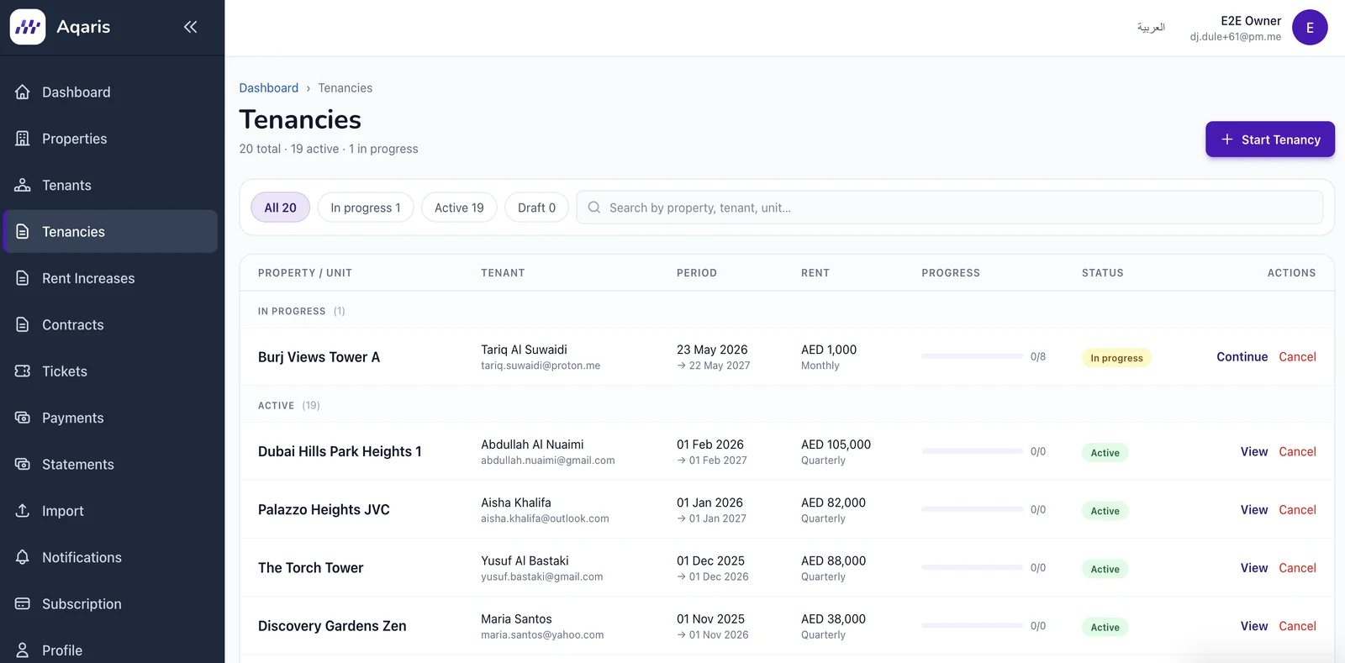The height and width of the screenshot is (663, 1345).
Task: Open the Tenants sidebar item
Action: click(110, 185)
